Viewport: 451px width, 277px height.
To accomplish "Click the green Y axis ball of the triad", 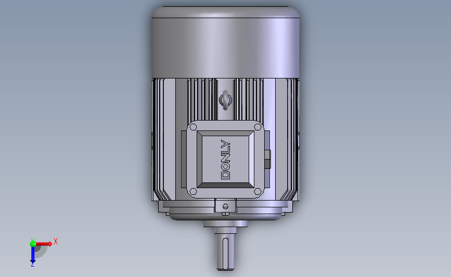I will coord(33,244).
